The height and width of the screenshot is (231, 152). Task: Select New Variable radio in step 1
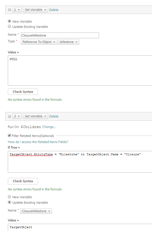tap(9, 21)
